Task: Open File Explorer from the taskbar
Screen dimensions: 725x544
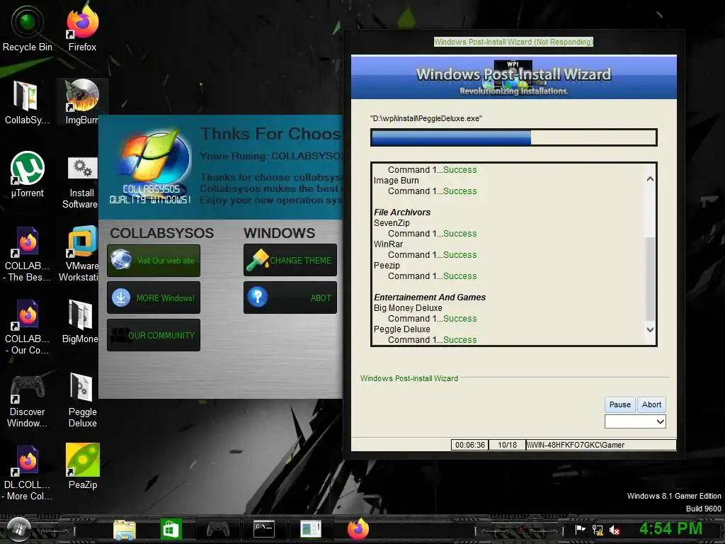Action: (125, 529)
